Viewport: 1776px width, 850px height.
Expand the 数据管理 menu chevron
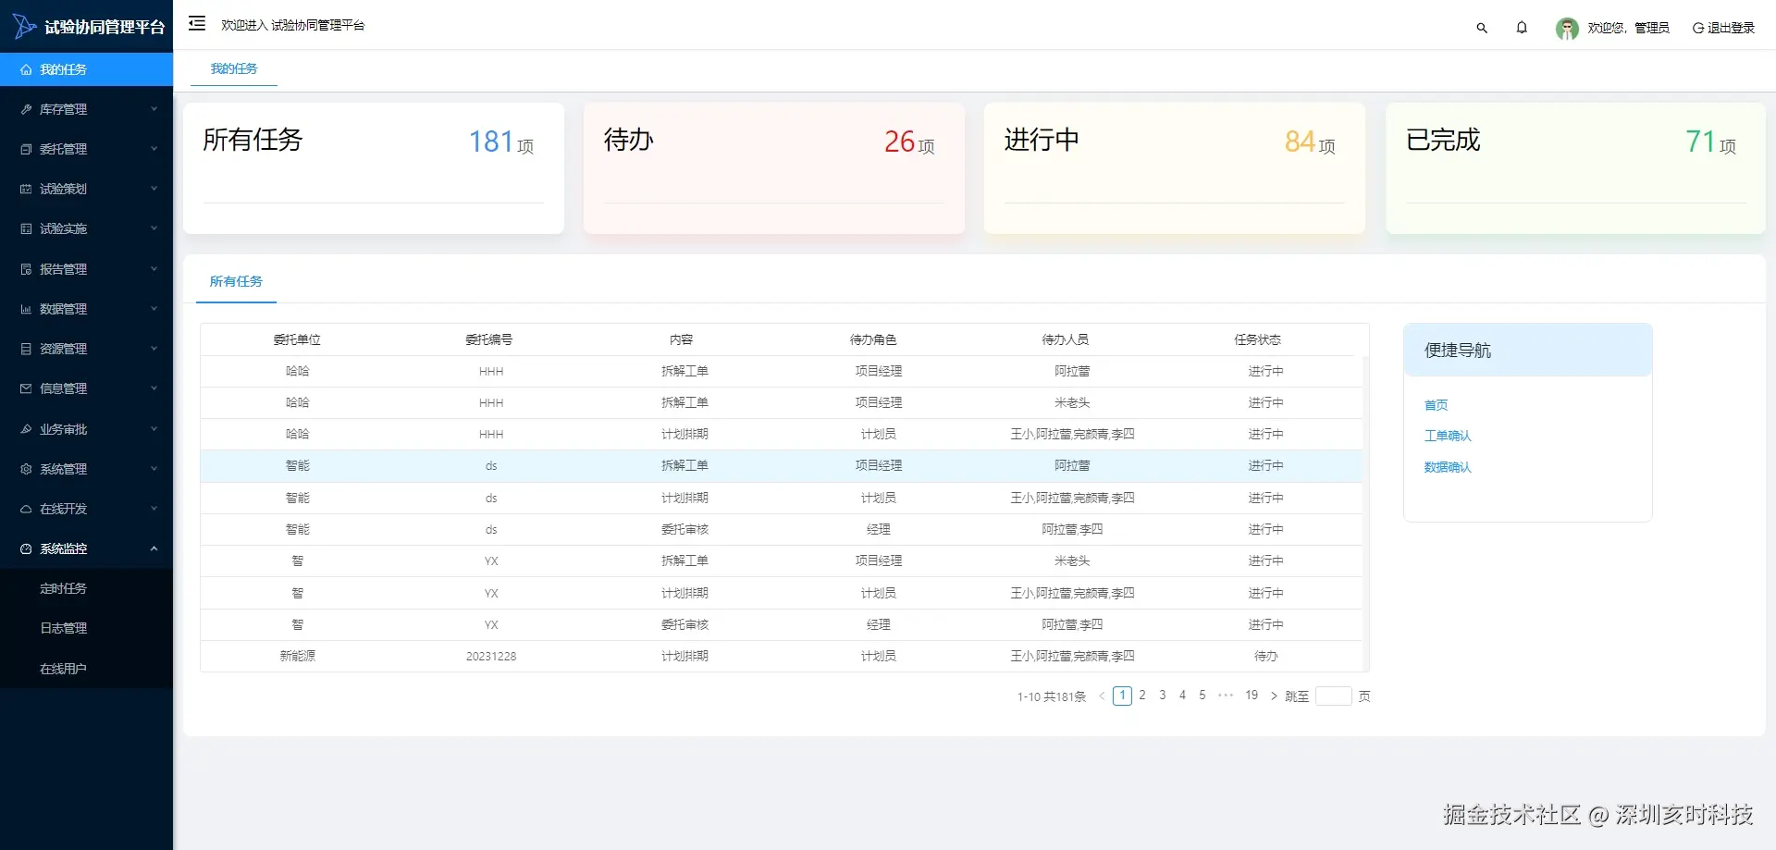point(154,309)
